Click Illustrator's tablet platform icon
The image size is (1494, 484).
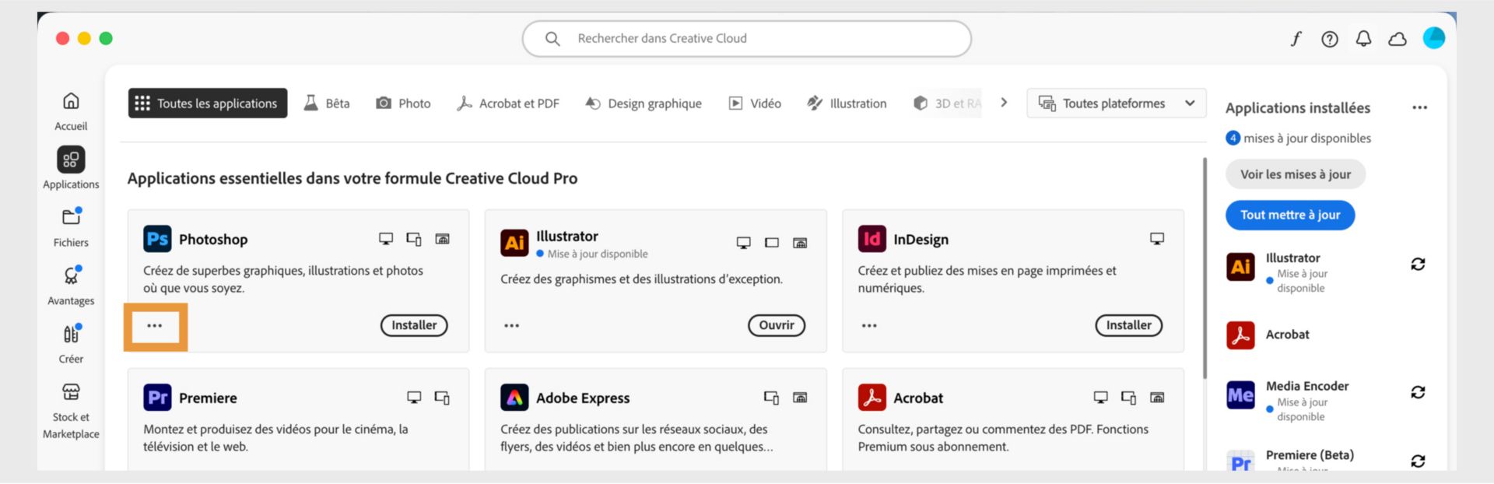coord(772,243)
